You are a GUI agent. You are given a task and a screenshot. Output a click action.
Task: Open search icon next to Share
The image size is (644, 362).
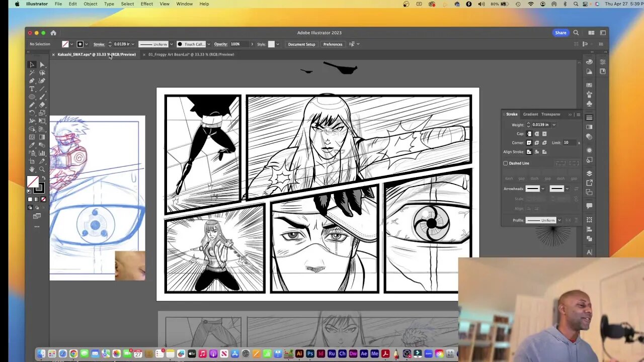coord(576,33)
